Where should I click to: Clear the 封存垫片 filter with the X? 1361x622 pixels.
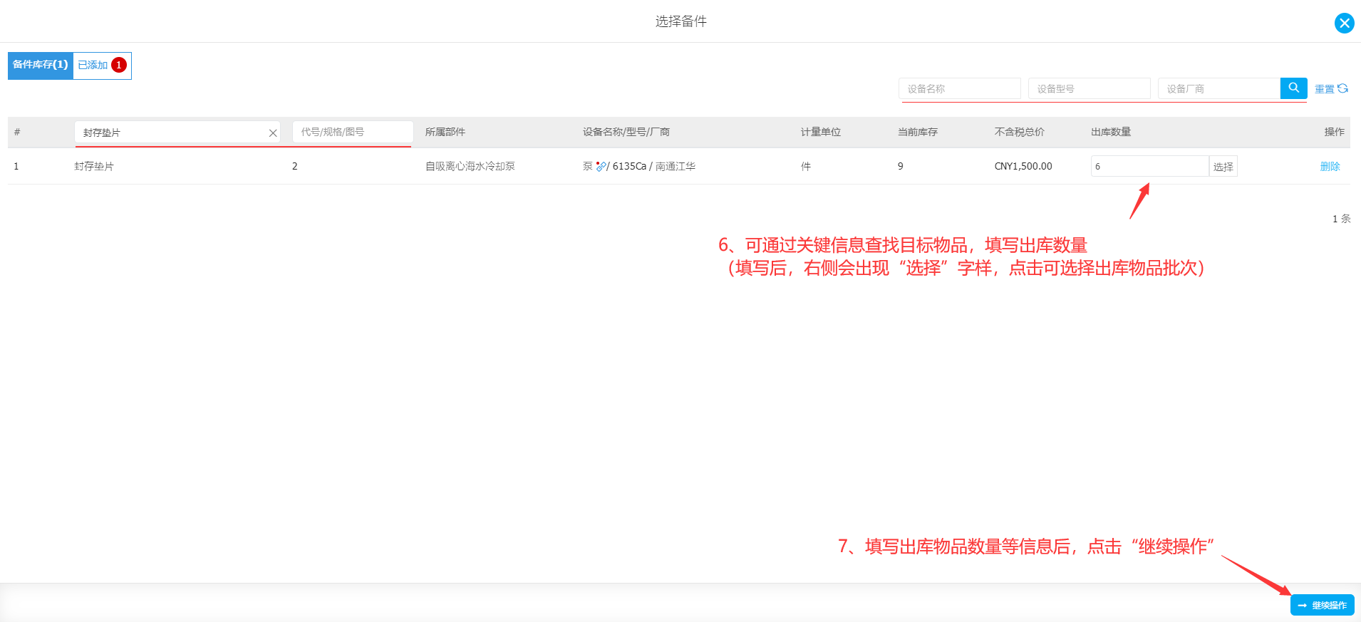coord(272,133)
